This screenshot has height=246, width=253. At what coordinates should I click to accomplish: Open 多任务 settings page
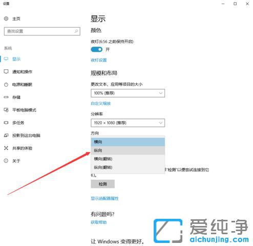click(x=18, y=123)
